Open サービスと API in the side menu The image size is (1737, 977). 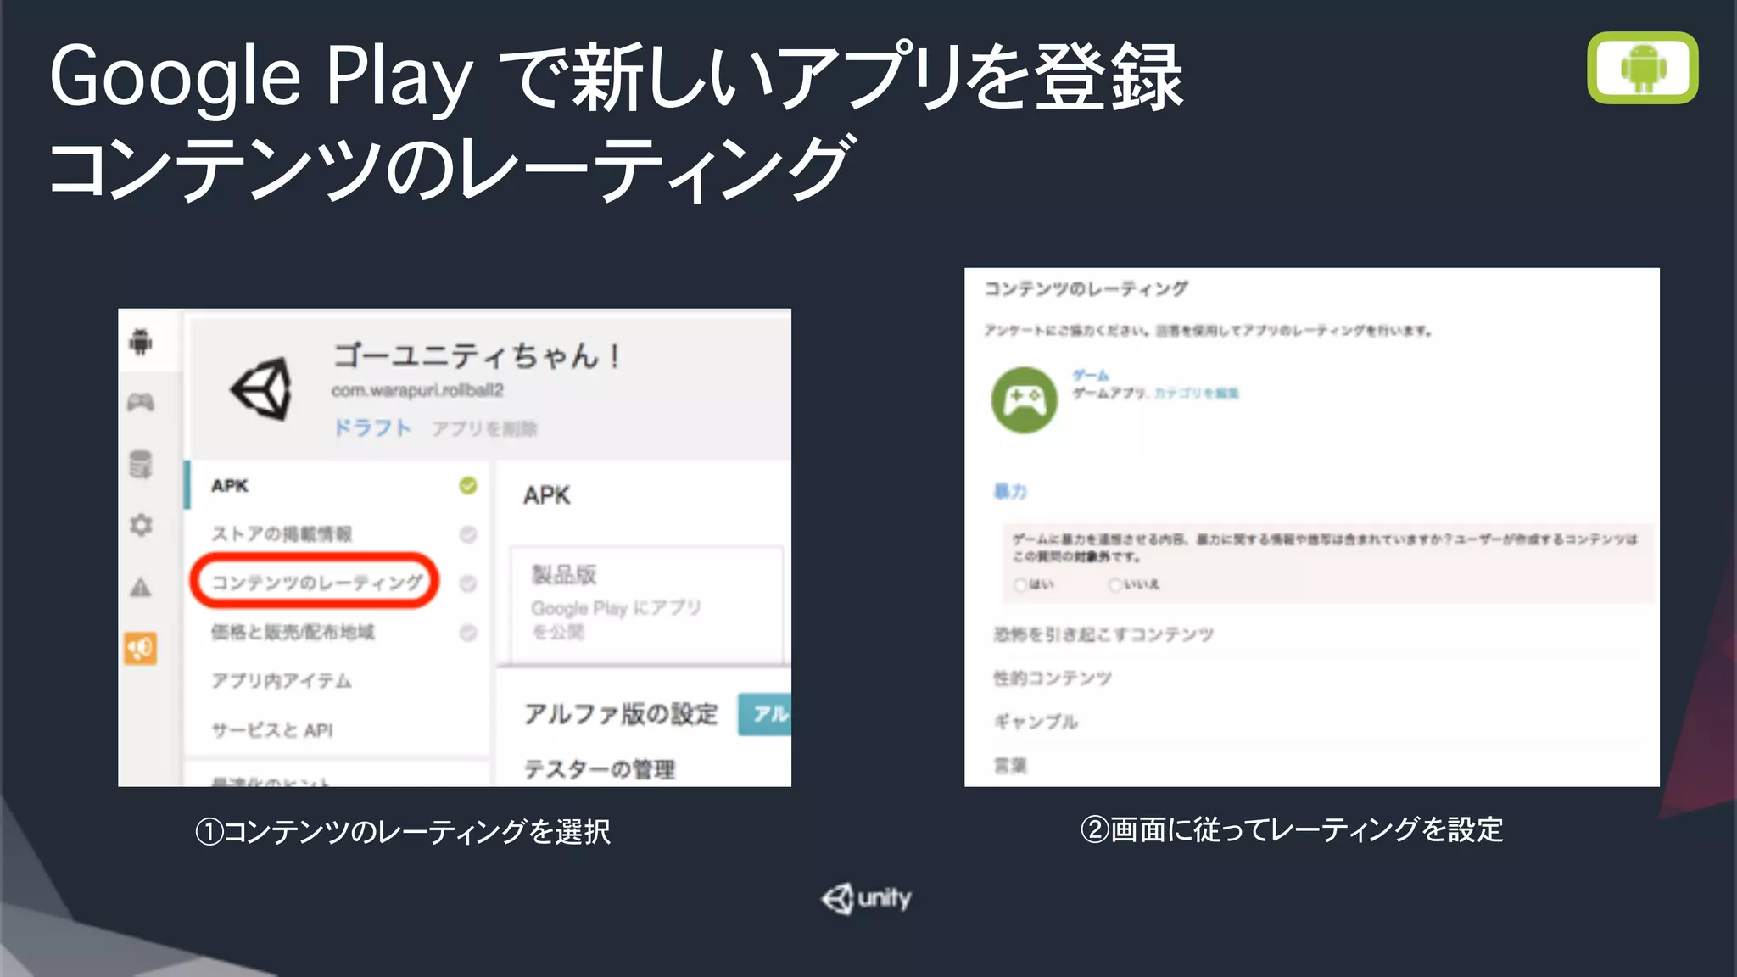click(x=271, y=730)
